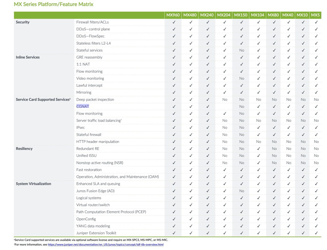Click the MX204 'No' in Deep packet inspection row
The width and height of the screenshot is (327, 250).
(x=225, y=99)
